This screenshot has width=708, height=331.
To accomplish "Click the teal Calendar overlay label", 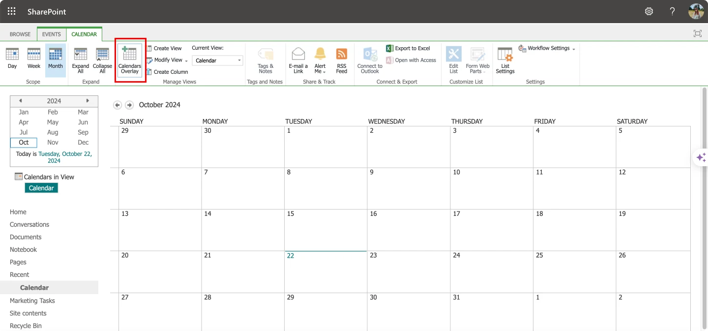I will click(x=41, y=188).
